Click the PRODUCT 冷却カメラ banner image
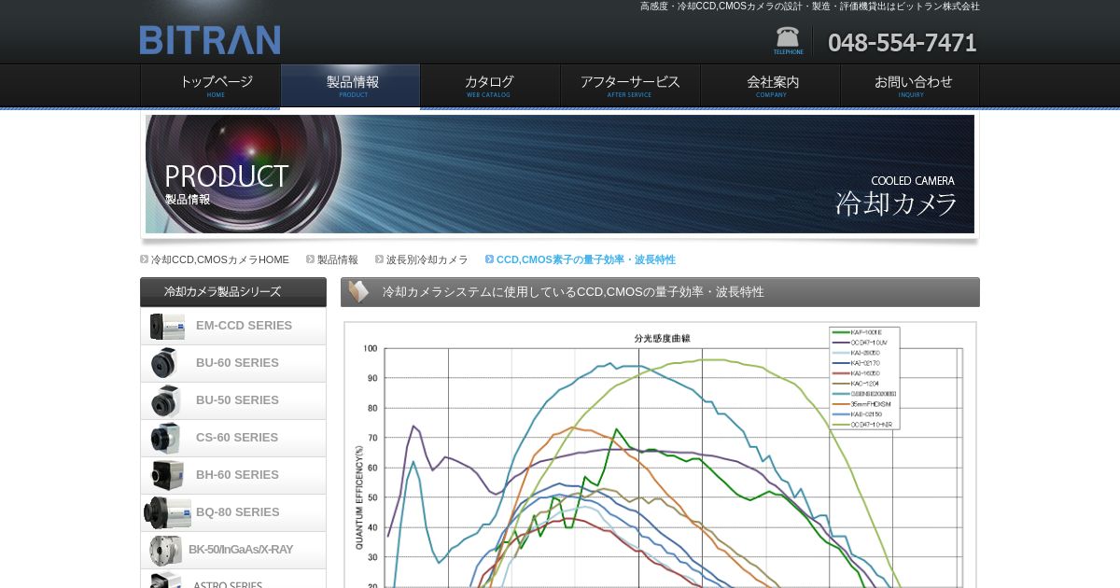The height and width of the screenshot is (588, 1120). pos(560,175)
